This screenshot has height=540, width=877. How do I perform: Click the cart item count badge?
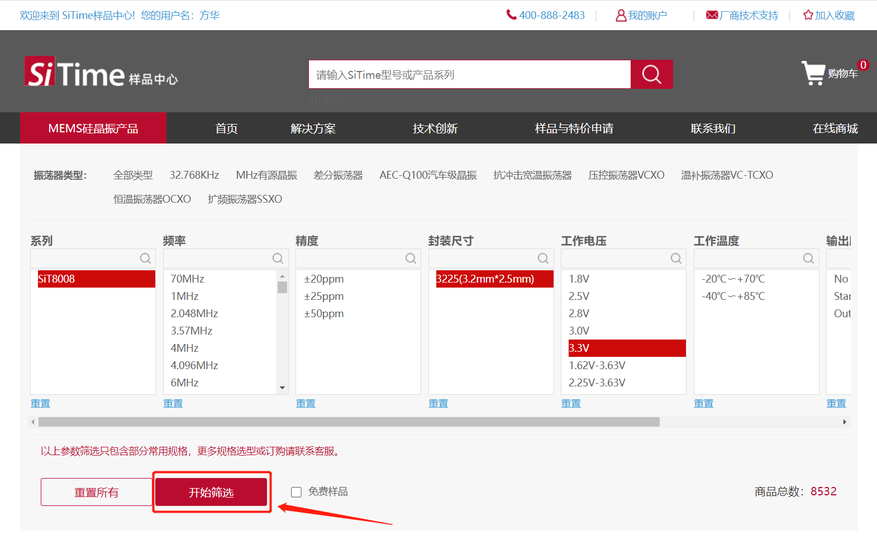863,65
